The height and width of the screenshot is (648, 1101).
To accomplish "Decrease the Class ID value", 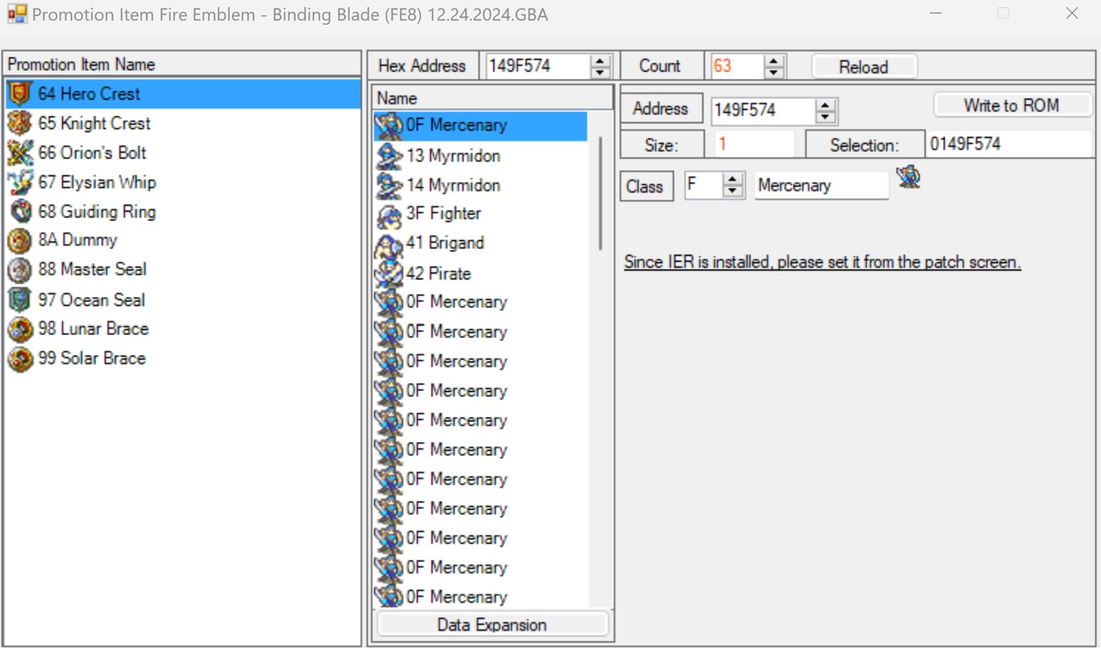I will [x=732, y=191].
